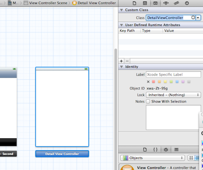
Task: Switch to the Identity inspector tab
Action: point(155,3)
